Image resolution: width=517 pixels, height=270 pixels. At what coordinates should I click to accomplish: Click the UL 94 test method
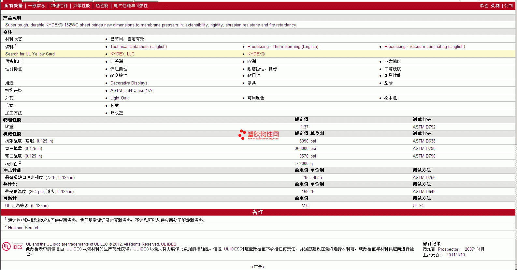(418, 206)
